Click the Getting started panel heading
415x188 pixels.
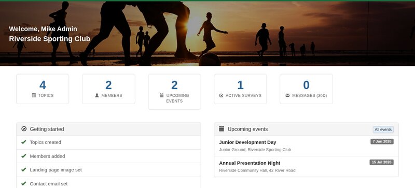click(47, 129)
